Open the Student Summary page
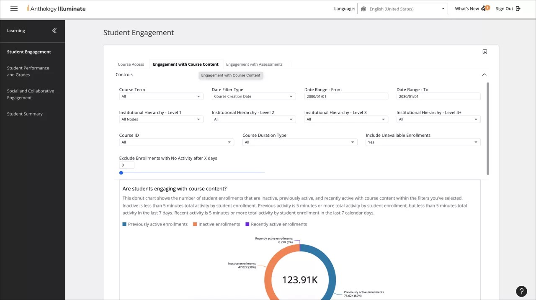 [25, 114]
